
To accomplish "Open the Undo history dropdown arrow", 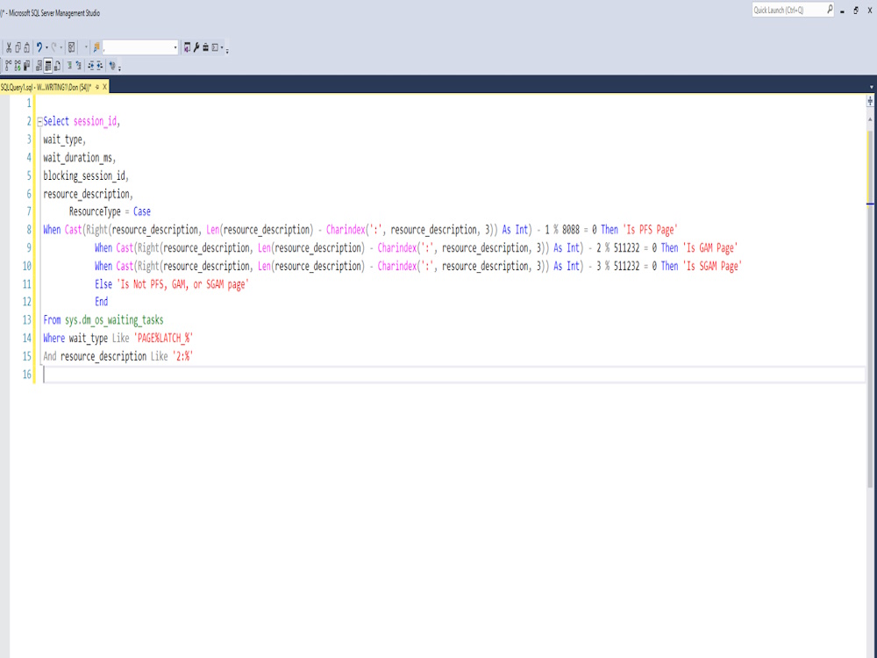I will [x=46, y=47].
